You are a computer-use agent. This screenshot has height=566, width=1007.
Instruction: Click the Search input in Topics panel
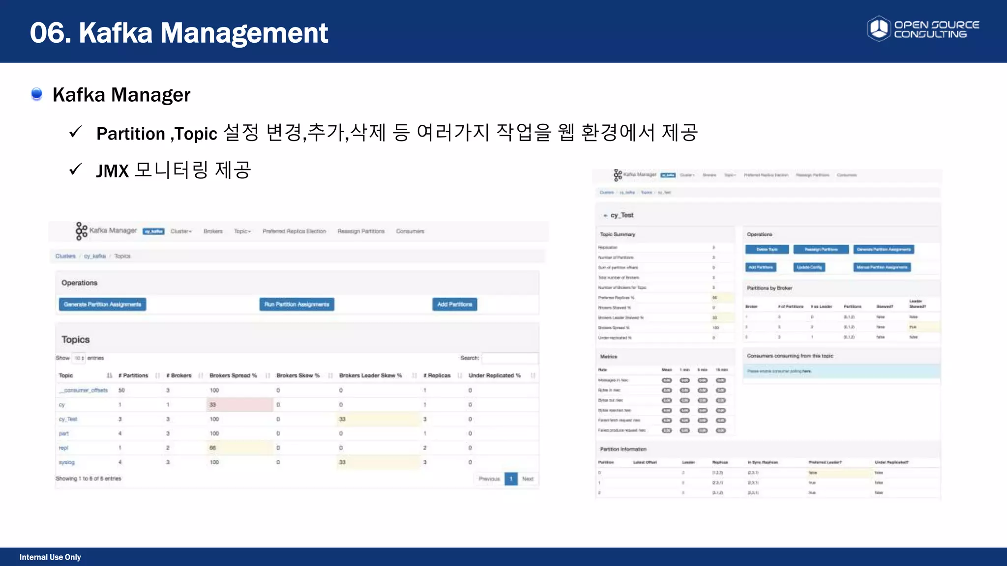pos(510,358)
